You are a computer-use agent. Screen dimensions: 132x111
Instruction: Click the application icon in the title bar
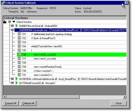(x=3, y=3)
